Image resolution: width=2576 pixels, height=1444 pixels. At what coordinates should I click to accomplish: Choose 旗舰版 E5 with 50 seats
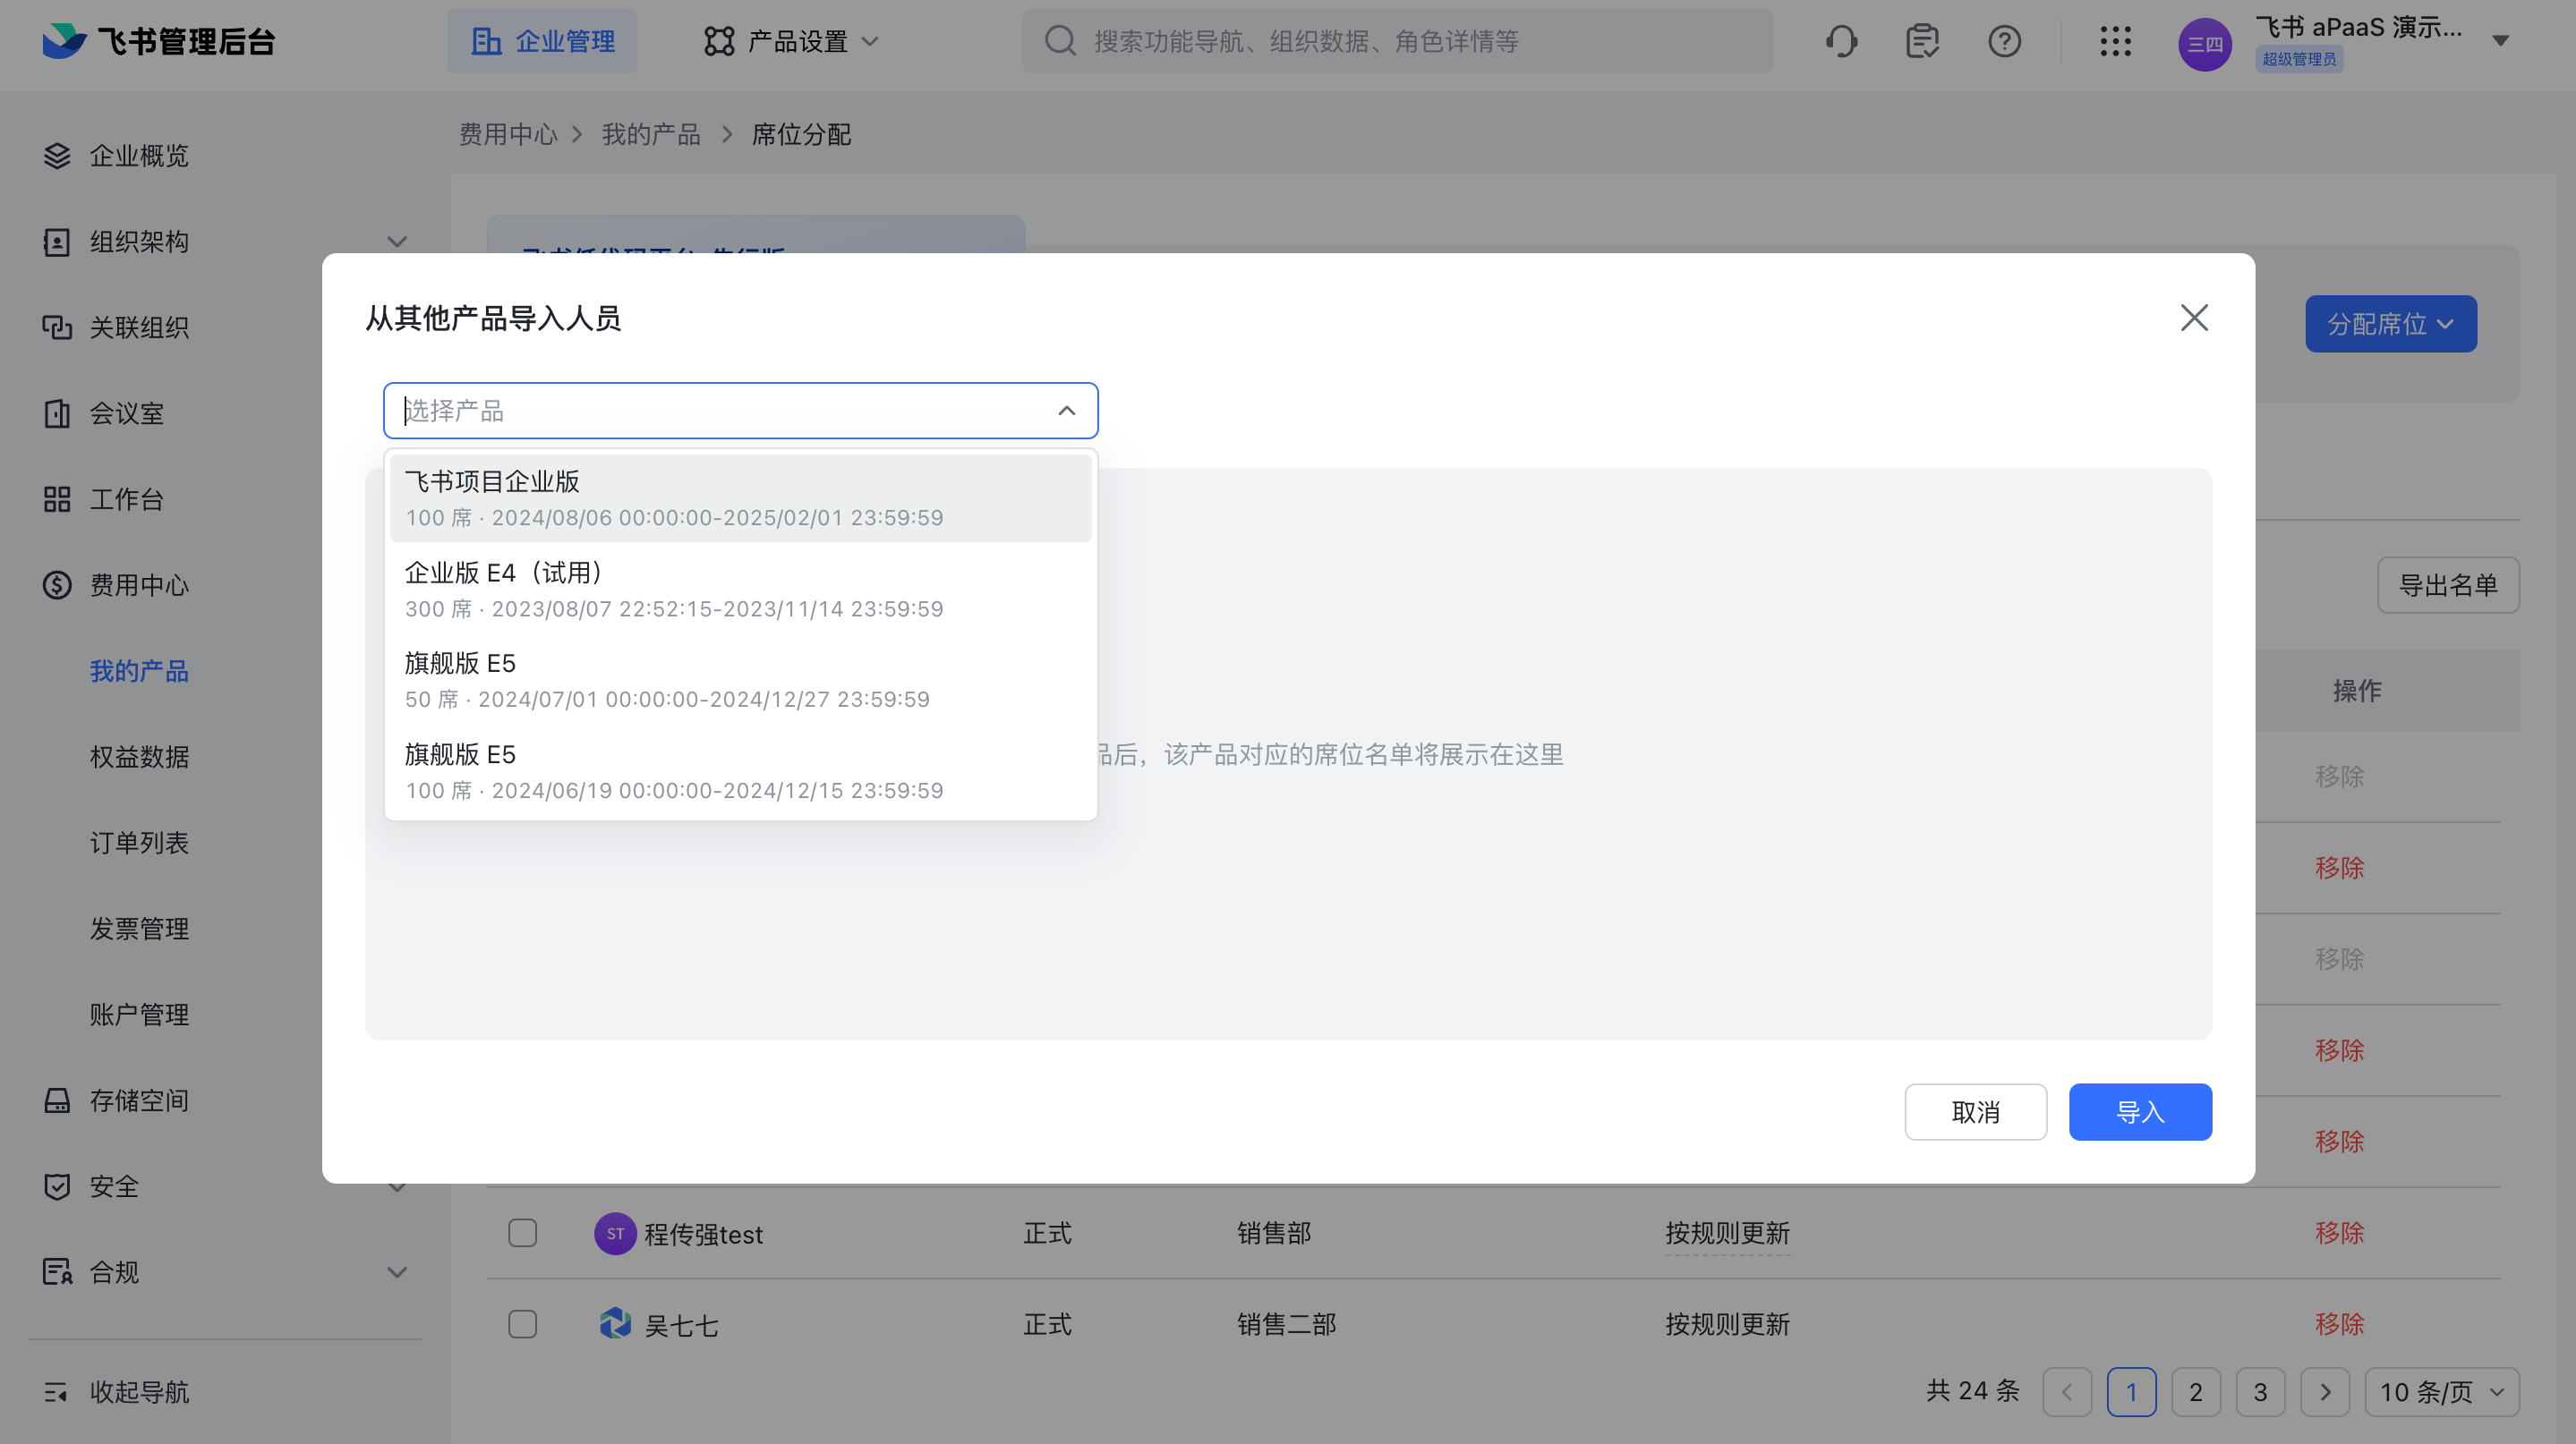[740, 681]
